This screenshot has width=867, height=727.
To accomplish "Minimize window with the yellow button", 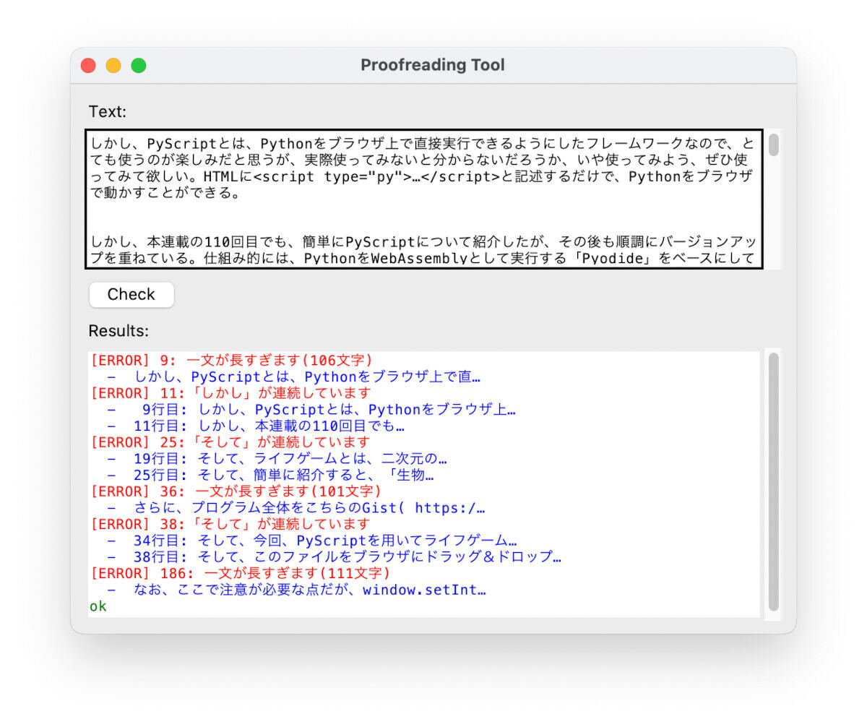I will [x=113, y=66].
